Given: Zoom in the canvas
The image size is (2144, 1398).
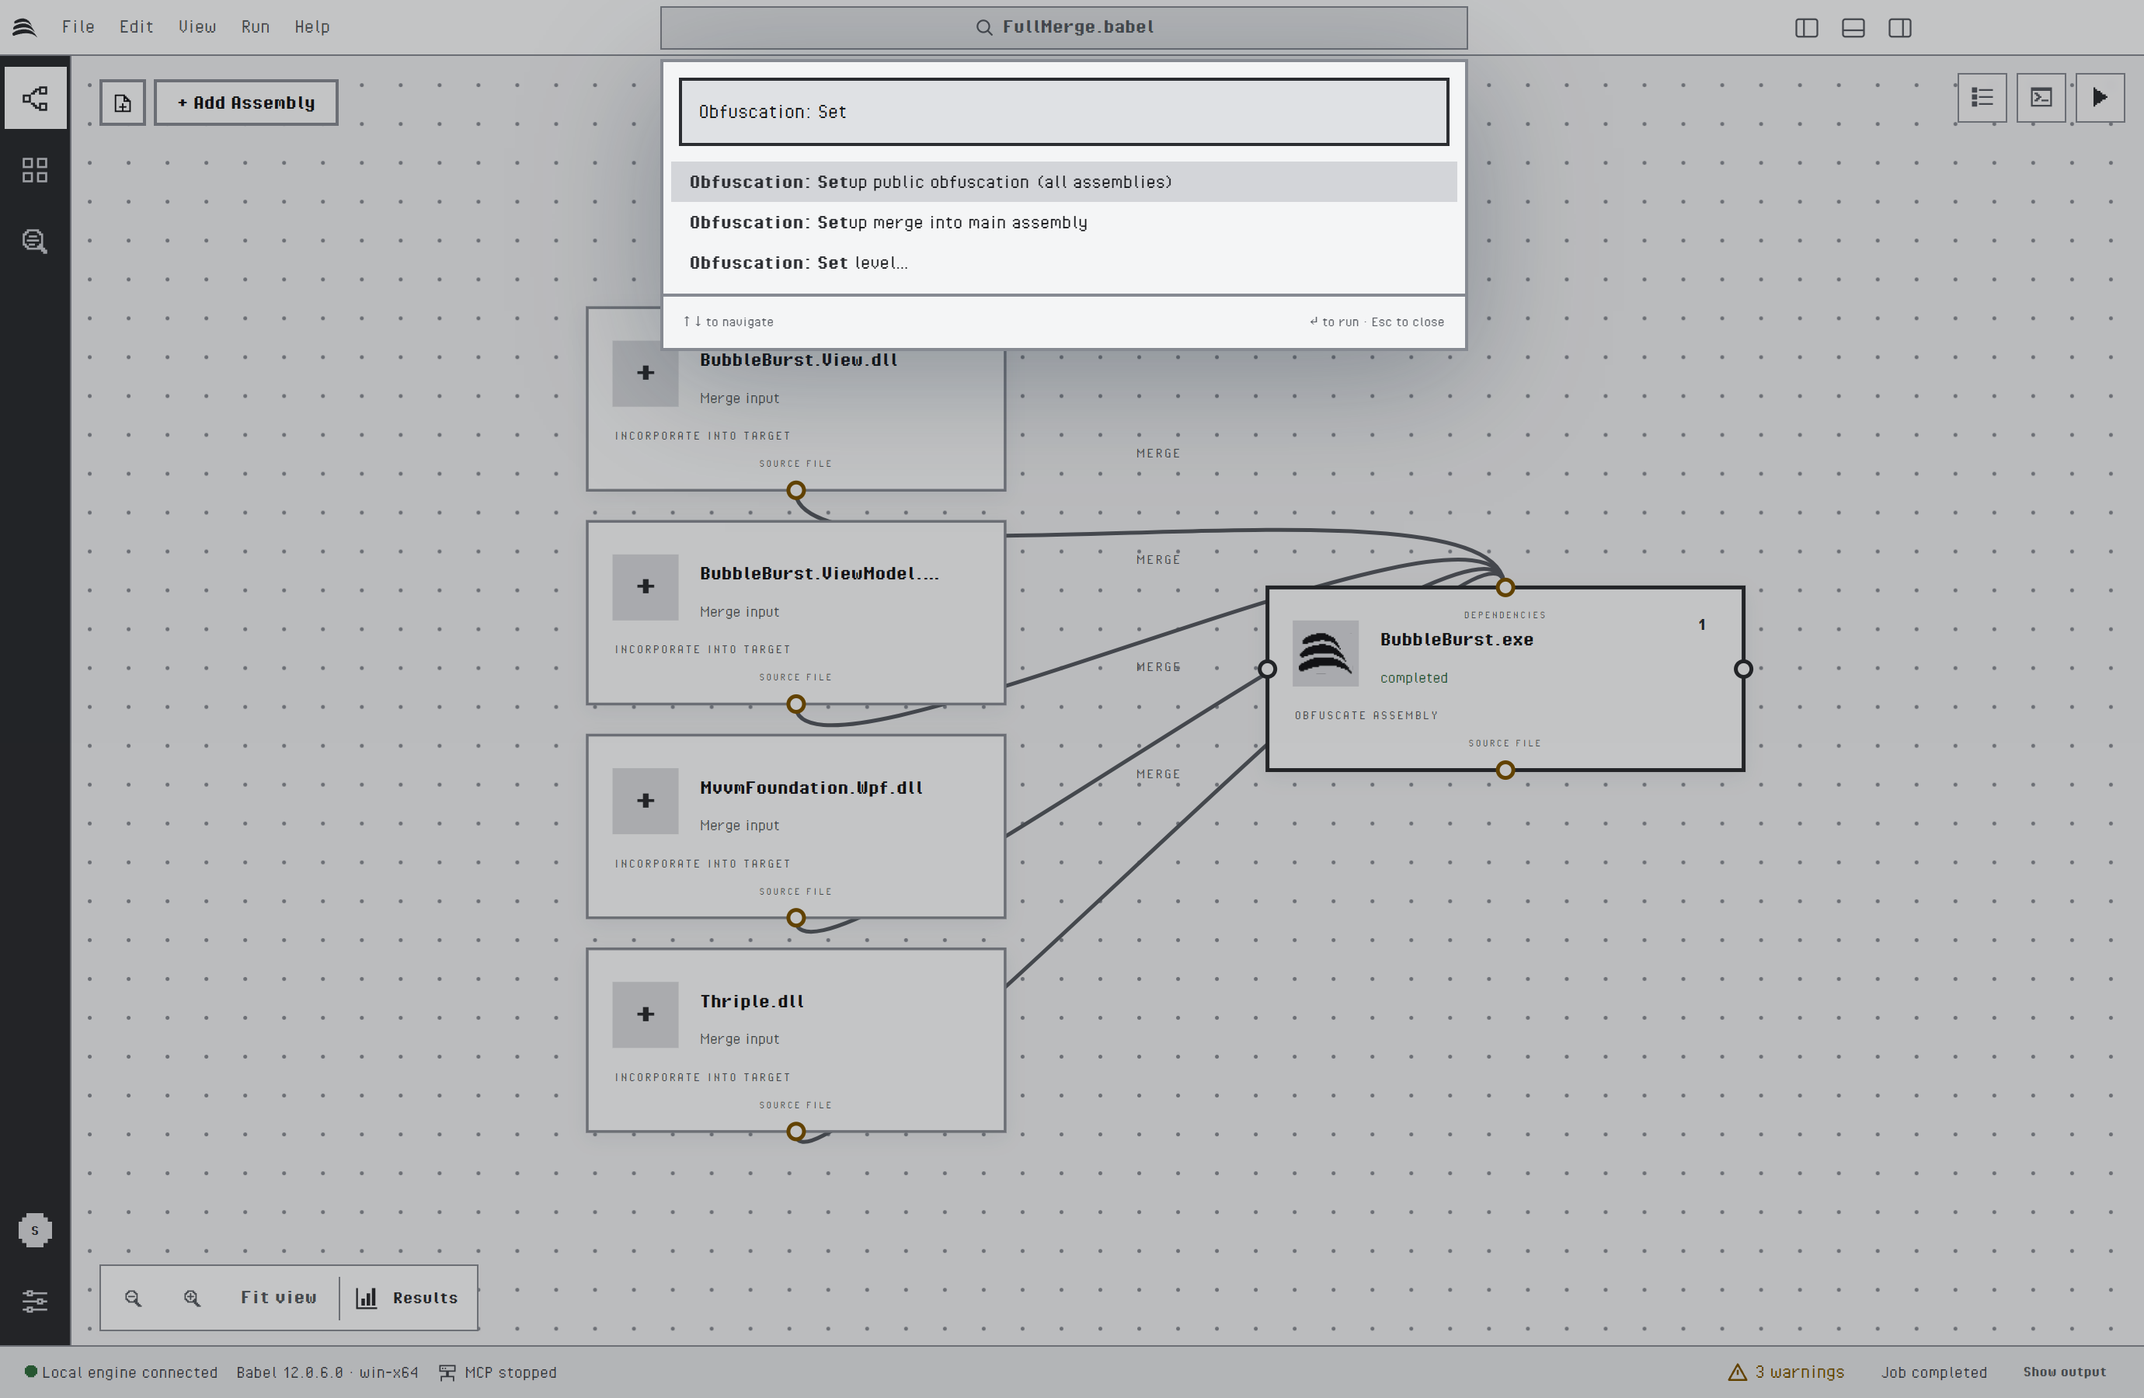Looking at the screenshot, I should tap(192, 1298).
